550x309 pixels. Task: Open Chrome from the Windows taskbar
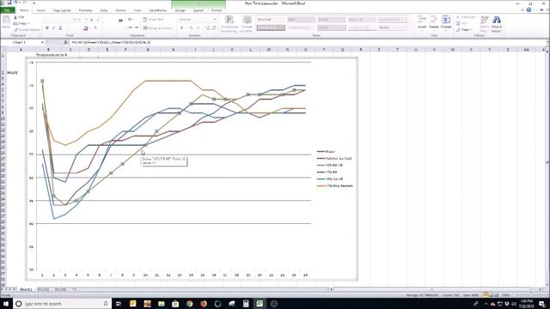pyautogui.click(x=189, y=303)
